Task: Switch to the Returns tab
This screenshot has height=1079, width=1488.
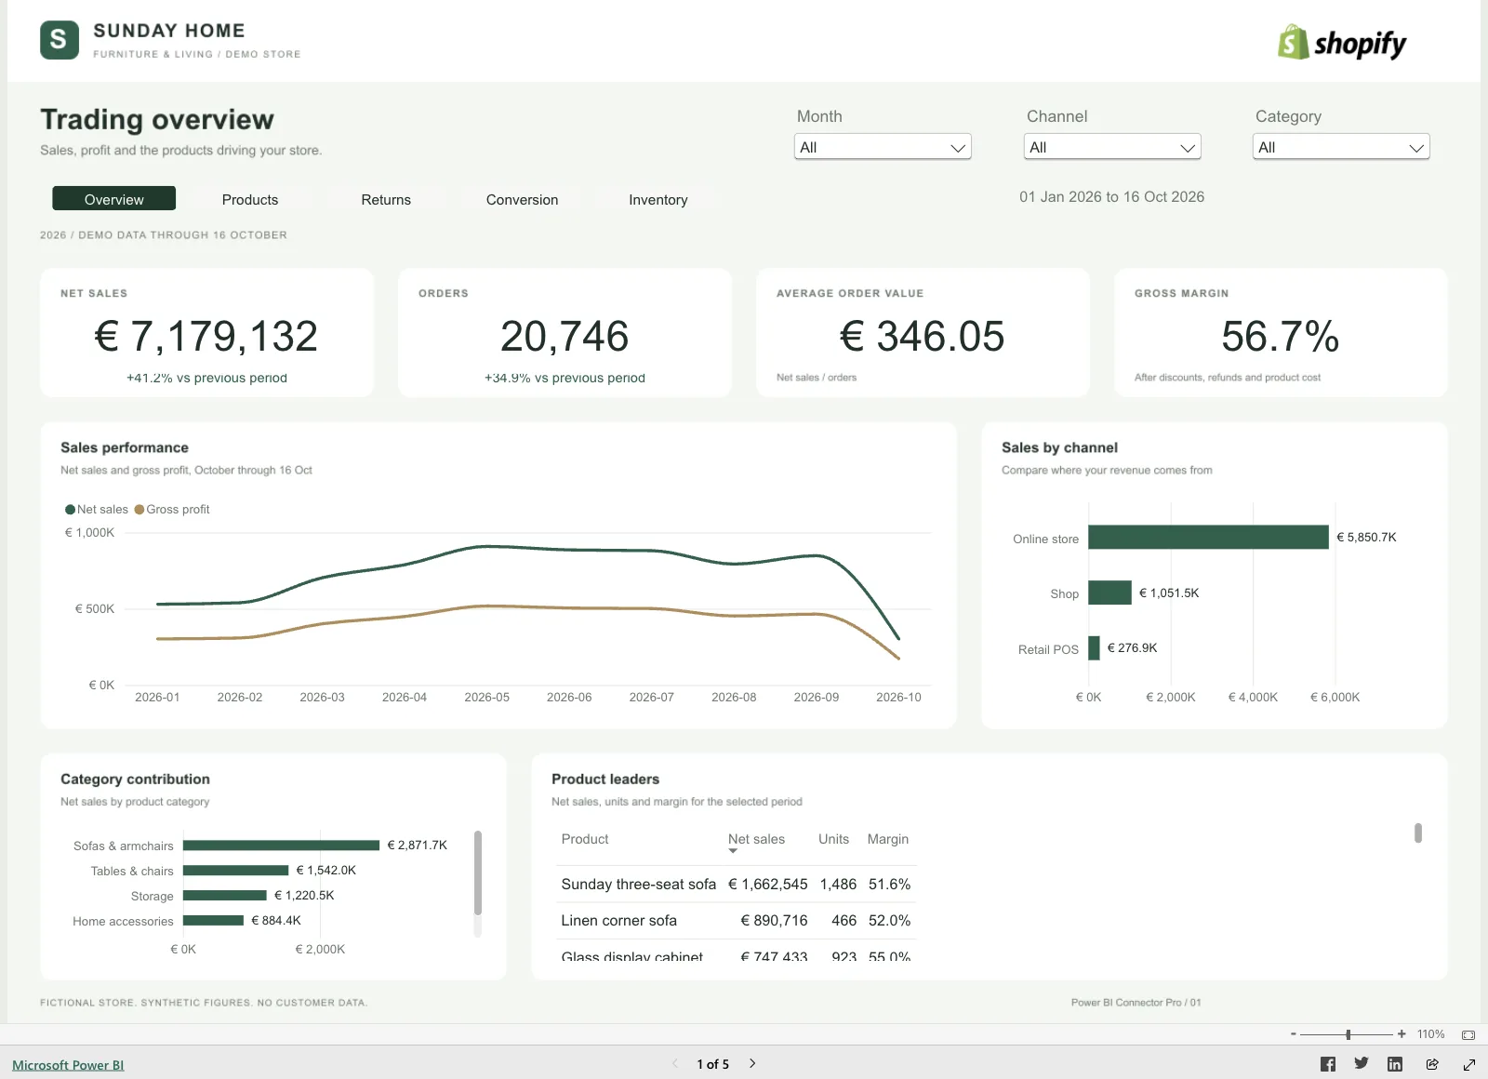Action: point(386,199)
